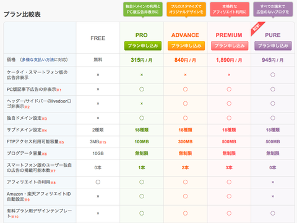Click the green PRO callout banner

[x=143, y=9]
